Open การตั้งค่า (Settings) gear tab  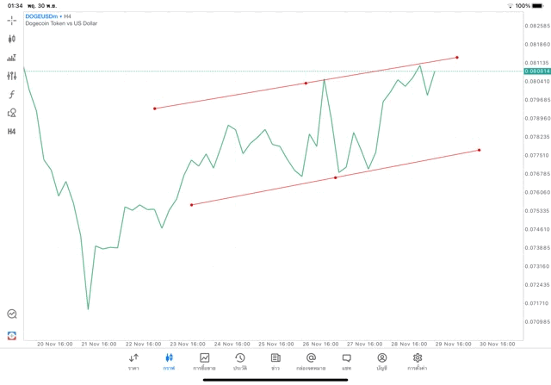[418, 362]
